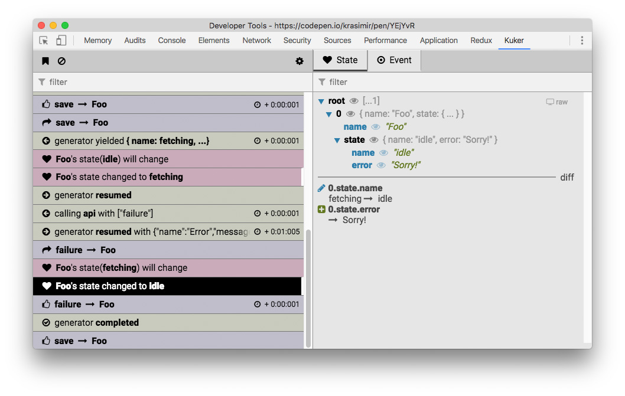Open the Redux tab

tap(481, 40)
